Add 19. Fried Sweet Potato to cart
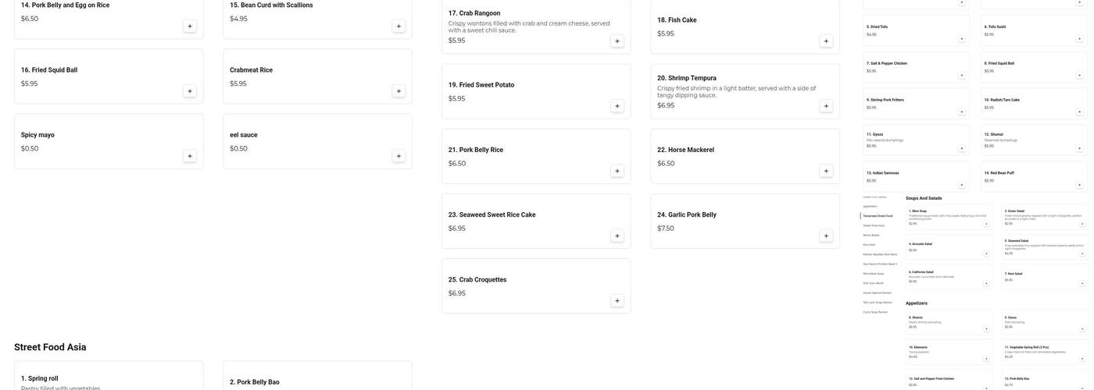 point(617,106)
